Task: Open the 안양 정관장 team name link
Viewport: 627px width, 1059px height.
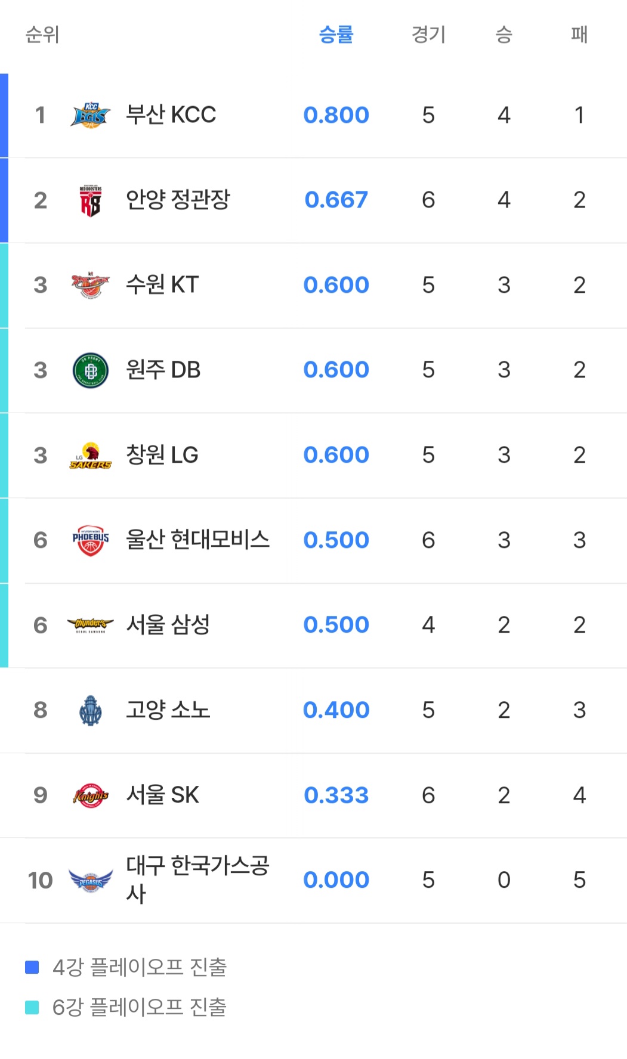Action: tap(178, 200)
